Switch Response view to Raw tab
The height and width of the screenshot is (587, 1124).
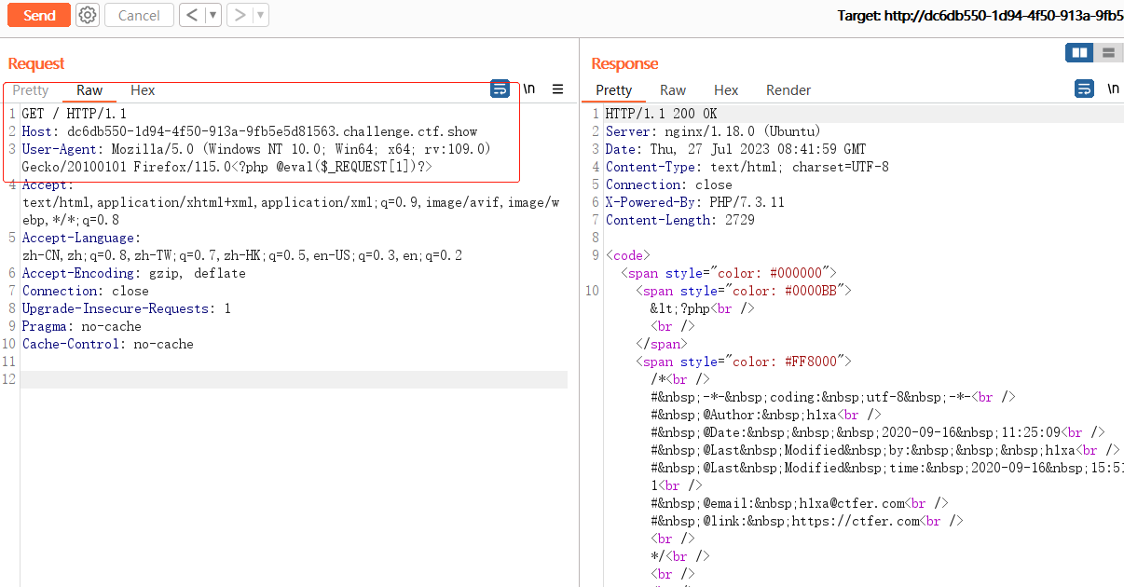[x=673, y=90]
